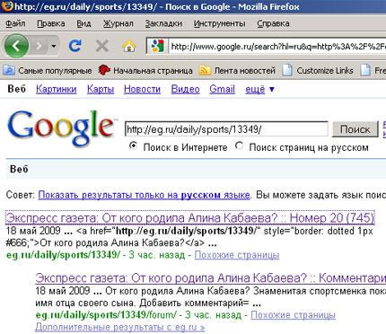Image resolution: width=386 pixels, height=334 pixels.
Task: Open the Инструменты menu
Action: point(219,23)
